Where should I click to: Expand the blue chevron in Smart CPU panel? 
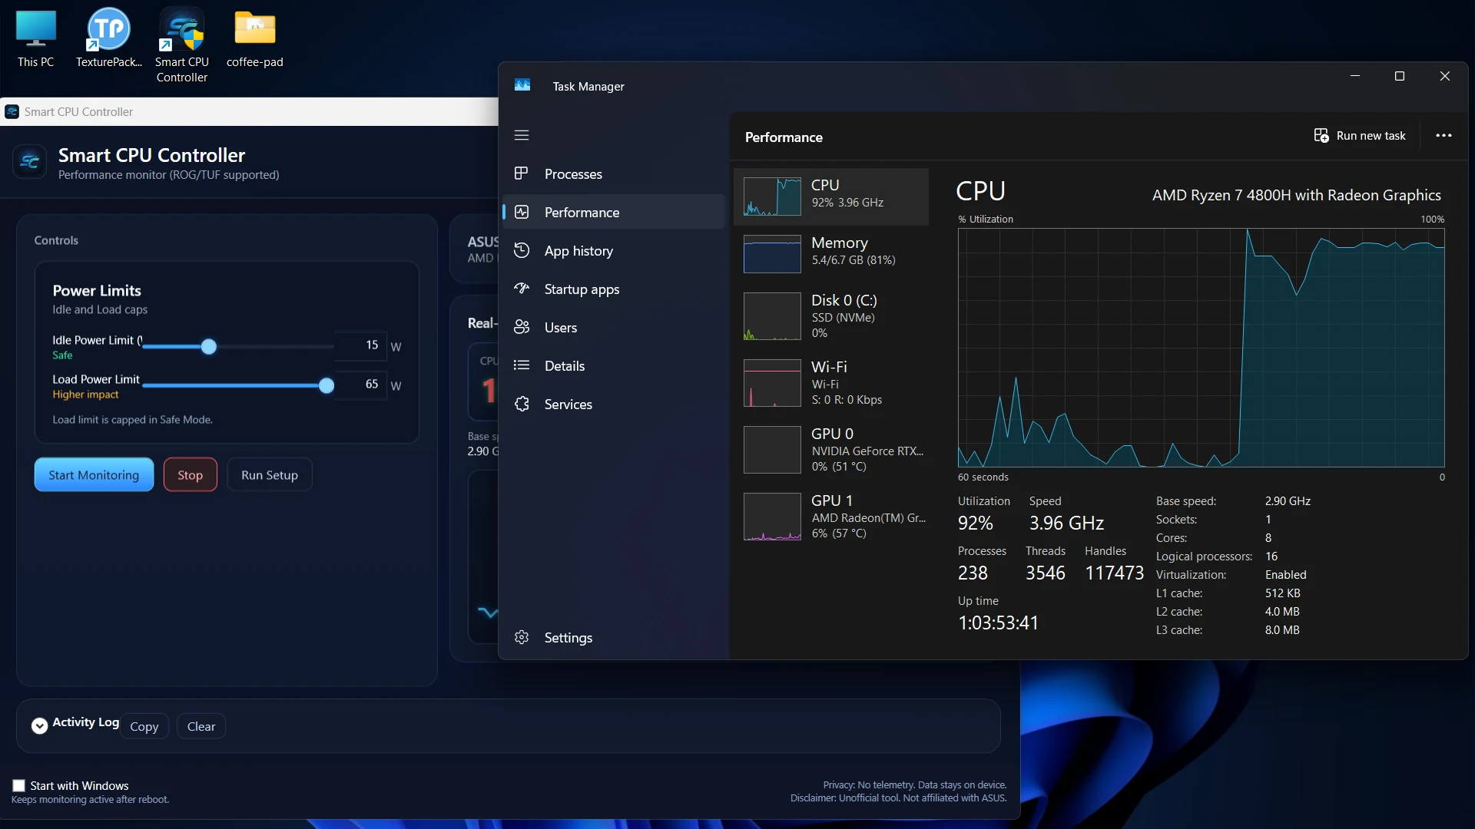click(x=488, y=613)
